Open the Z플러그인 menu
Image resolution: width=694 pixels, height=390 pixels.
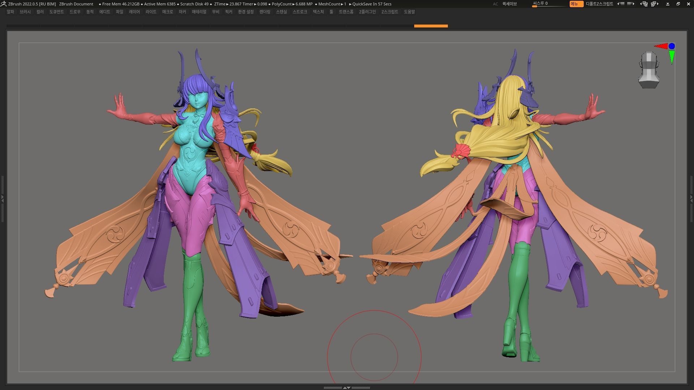[x=367, y=12]
